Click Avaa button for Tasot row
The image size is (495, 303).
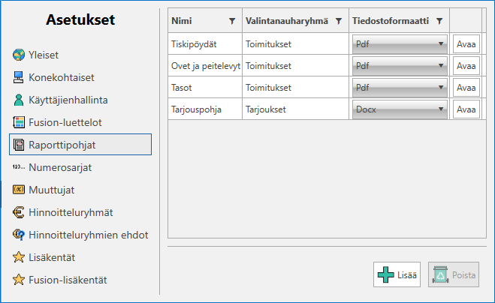tap(466, 88)
